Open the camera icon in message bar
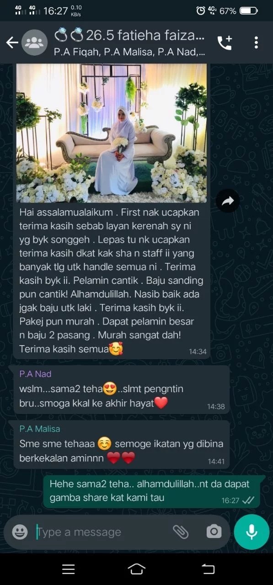Image resolution: width=273 pixels, height=585 pixels. pos(214,532)
